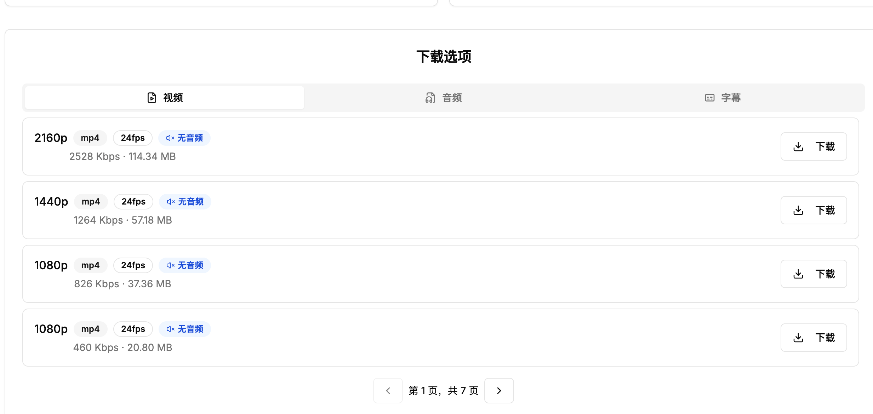The height and width of the screenshot is (414, 873).
Task: Click the download icon in the 2160p row
Action: pos(798,146)
